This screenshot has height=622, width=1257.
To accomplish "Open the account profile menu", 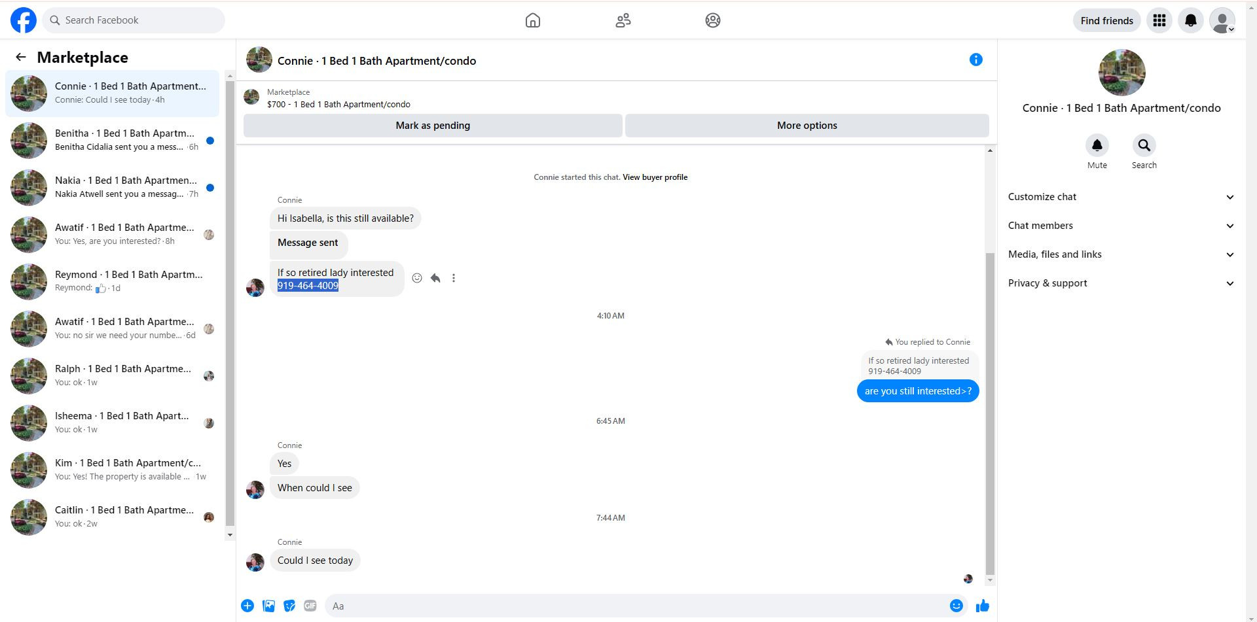I will (1222, 20).
